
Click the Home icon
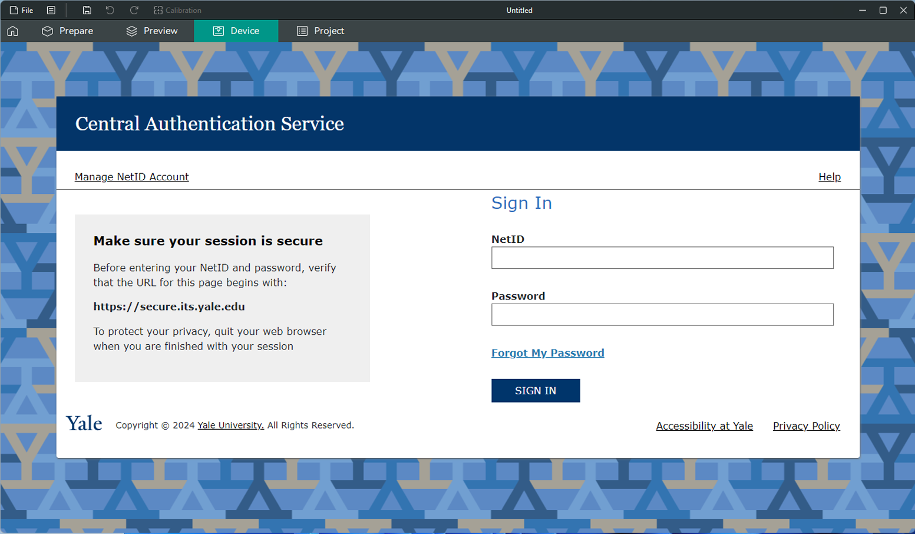[x=13, y=31]
